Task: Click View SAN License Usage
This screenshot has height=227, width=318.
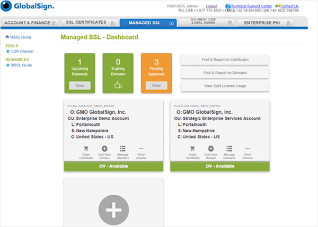Action: (225, 86)
